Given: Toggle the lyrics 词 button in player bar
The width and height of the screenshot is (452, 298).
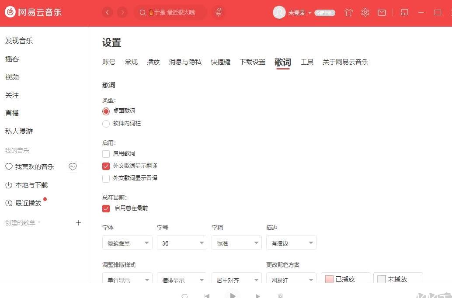Looking at the screenshot, I should 280,296.
